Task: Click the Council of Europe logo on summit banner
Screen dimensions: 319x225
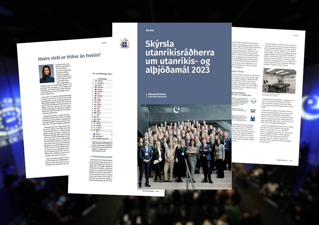Action: 176,110
